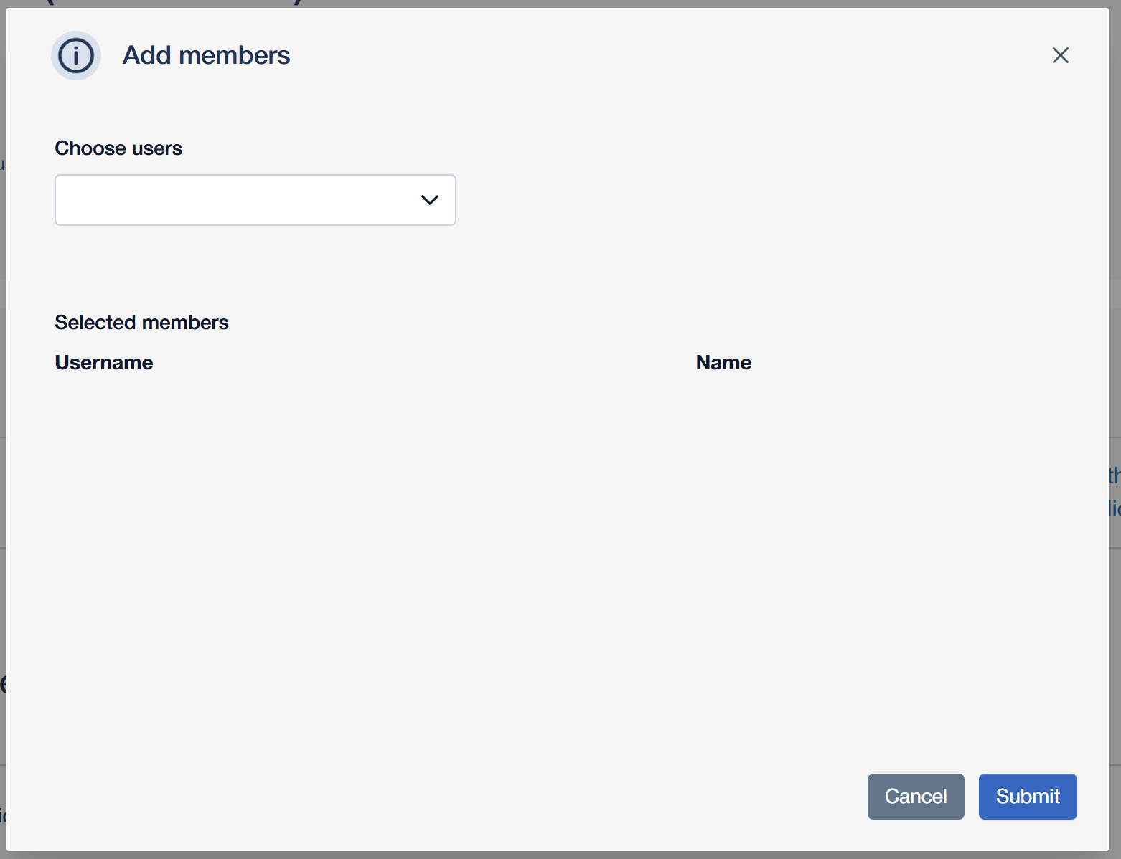The width and height of the screenshot is (1121, 859).
Task: Click the dimmed backdrop strip below the dialog
Action: tap(560, 855)
